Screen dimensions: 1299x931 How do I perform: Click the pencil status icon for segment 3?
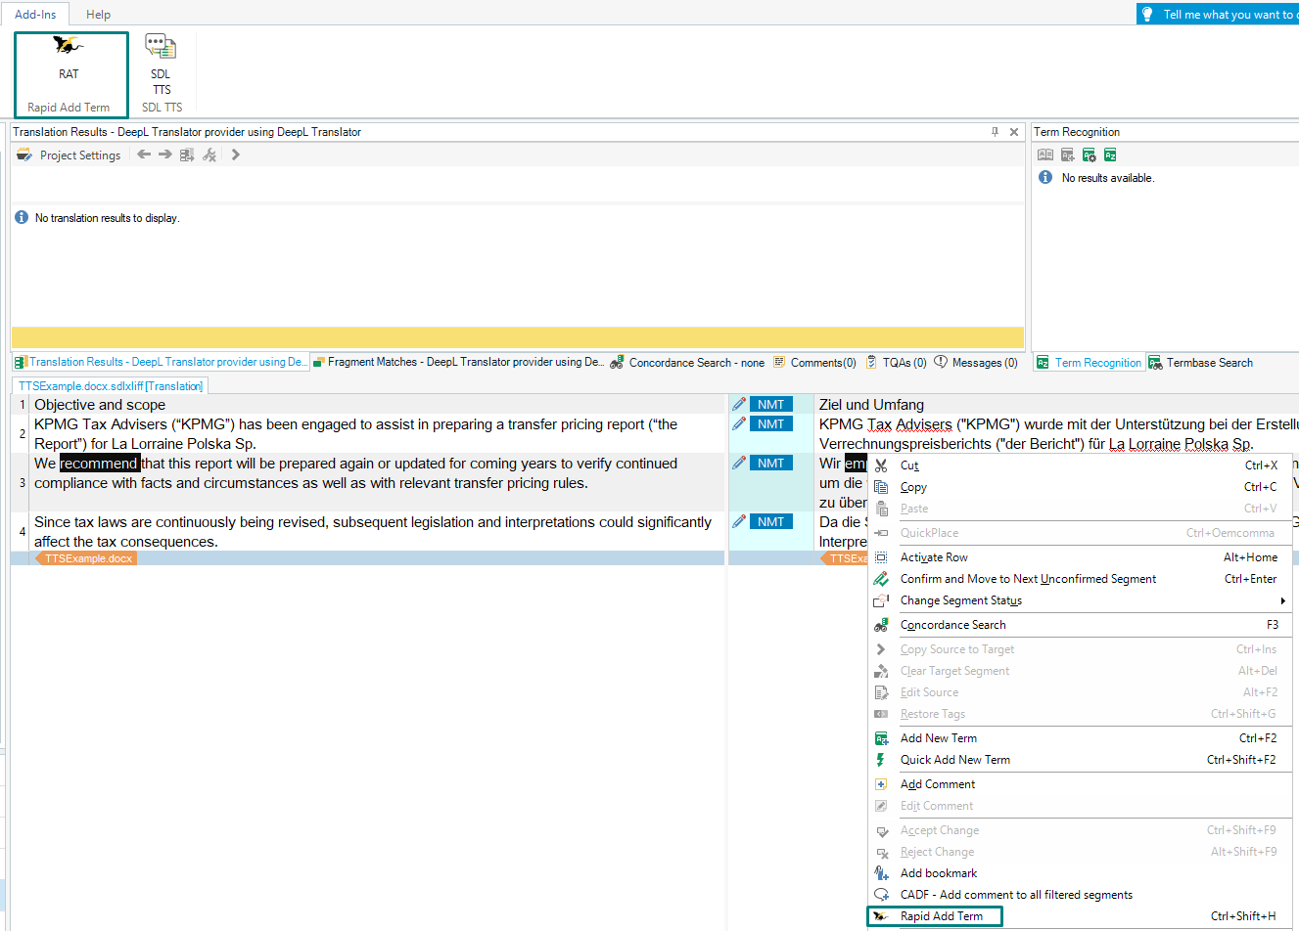click(x=739, y=463)
